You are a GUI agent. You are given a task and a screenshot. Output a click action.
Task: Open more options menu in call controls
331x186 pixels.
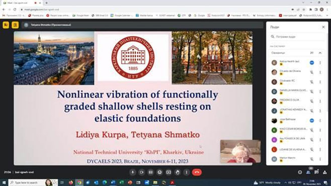pyautogui.click(x=187, y=172)
